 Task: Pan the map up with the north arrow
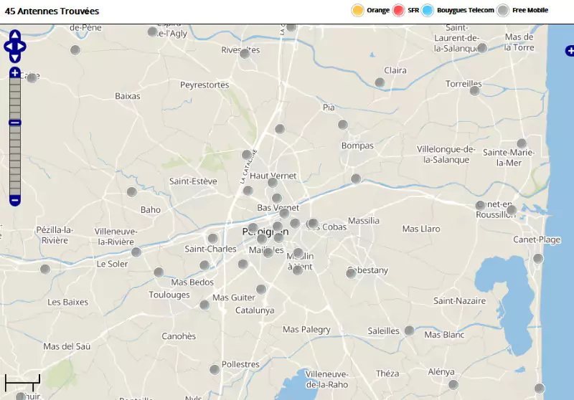coord(15,36)
